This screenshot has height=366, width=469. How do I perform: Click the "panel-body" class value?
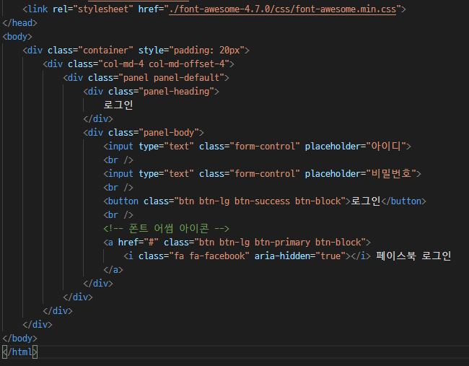[x=169, y=132]
